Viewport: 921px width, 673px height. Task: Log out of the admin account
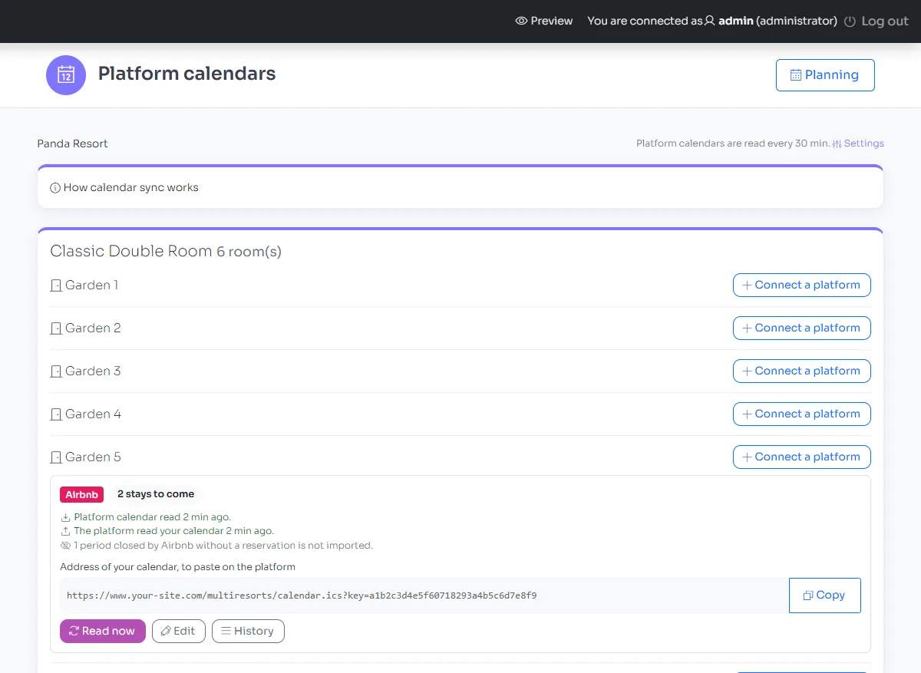click(x=876, y=21)
